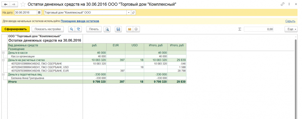The width and height of the screenshot is (302, 119).
Task: Add report to favorites with star icon
Action: click(x=23, y=5)
